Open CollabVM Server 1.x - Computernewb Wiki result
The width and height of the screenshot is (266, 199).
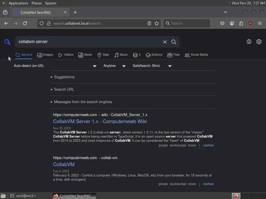coord(100,121)
